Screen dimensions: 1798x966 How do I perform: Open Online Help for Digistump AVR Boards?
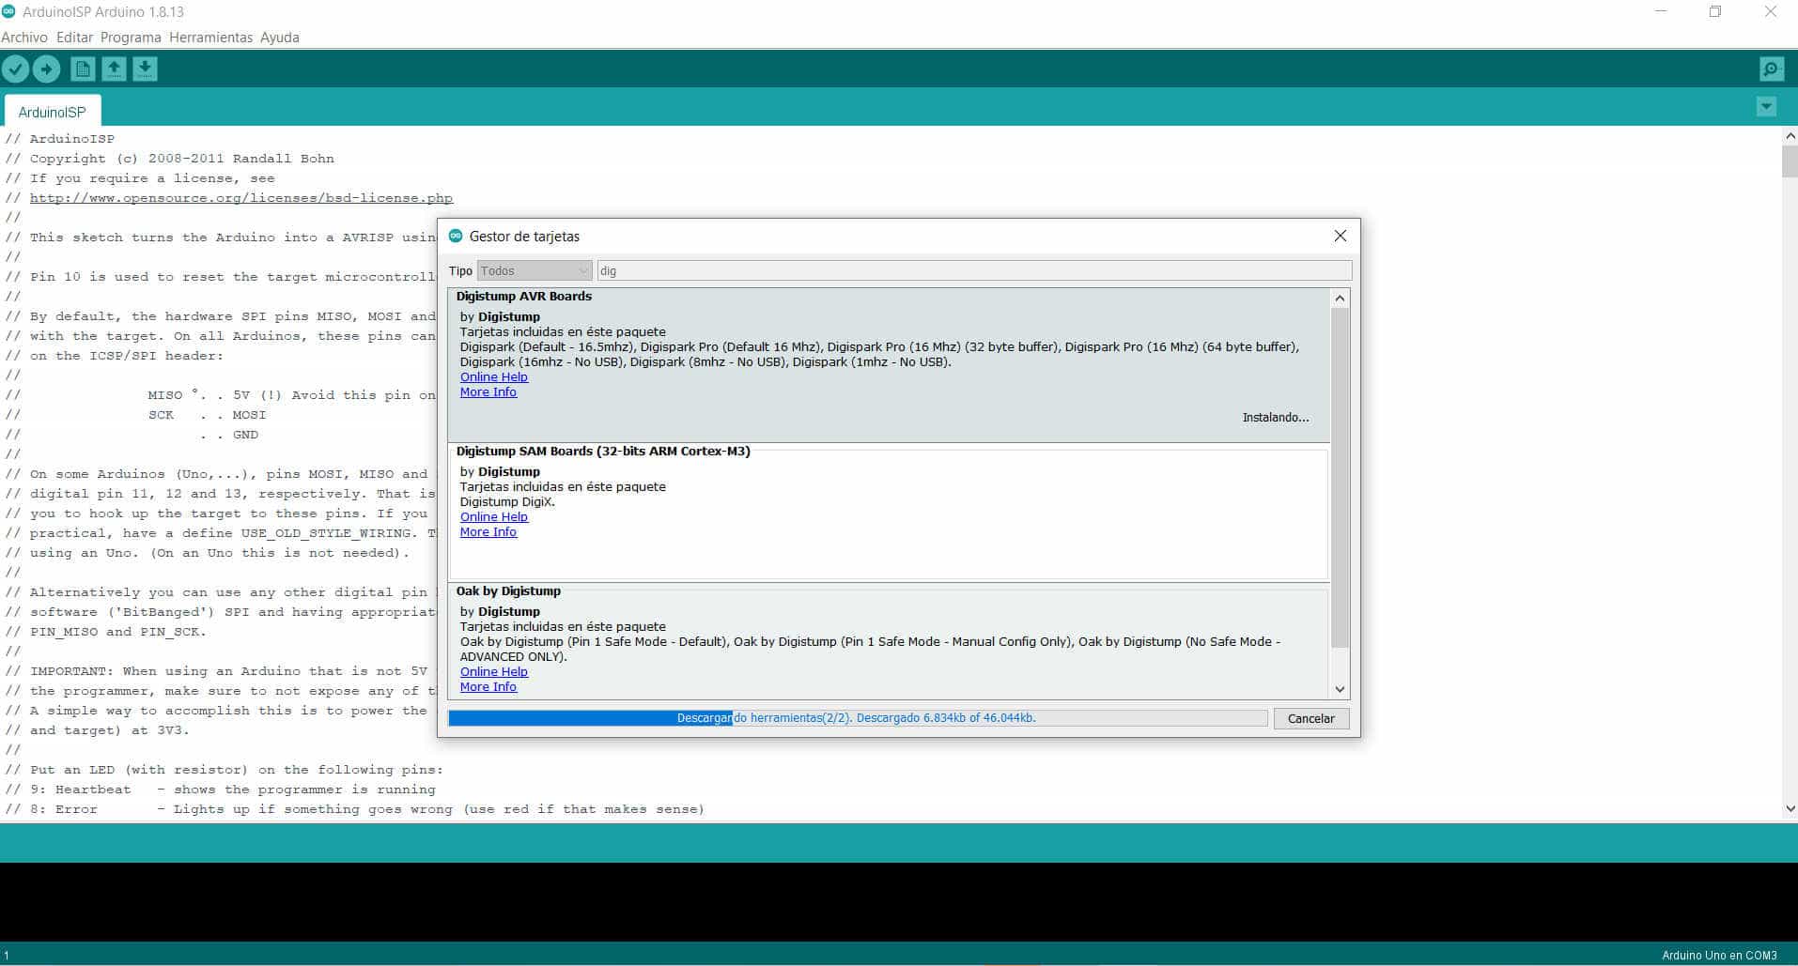[x=494, y=376]
